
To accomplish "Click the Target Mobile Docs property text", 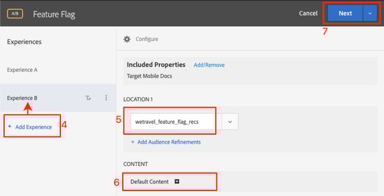I will click(150, 76).
